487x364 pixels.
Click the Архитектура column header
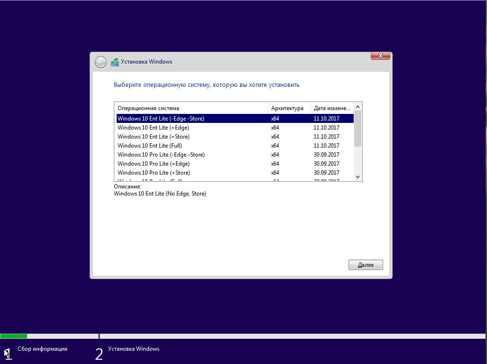(x=289, y=108)
